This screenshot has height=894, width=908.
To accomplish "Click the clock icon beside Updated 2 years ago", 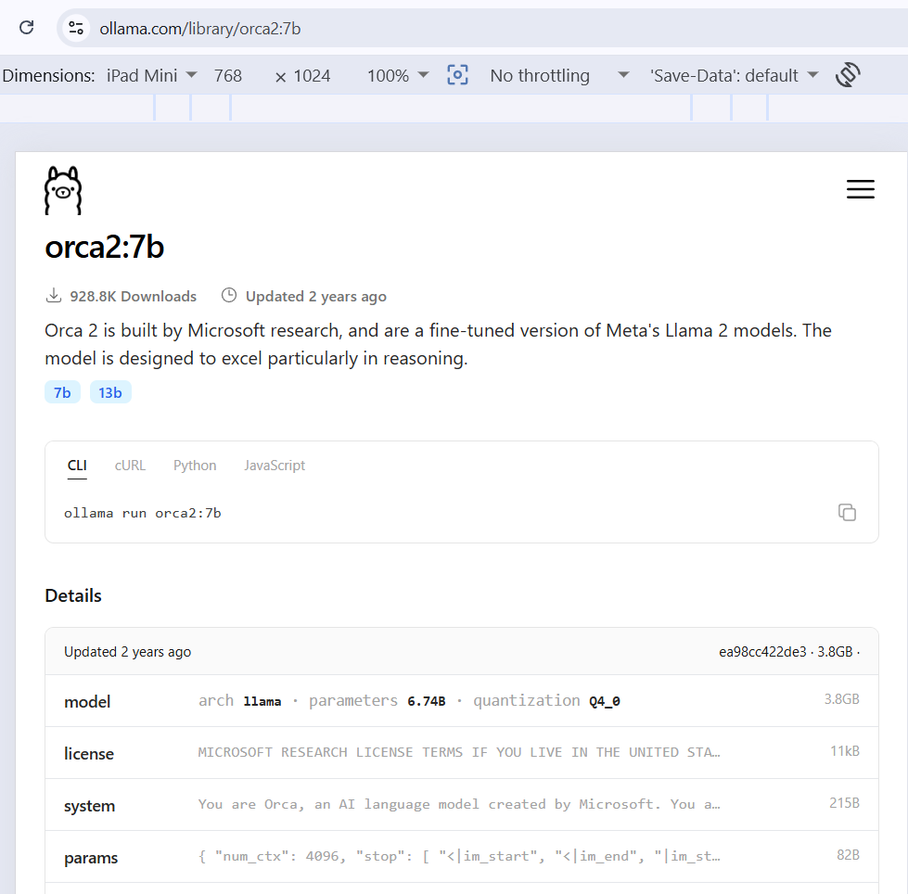I will (x=229, y=295).
